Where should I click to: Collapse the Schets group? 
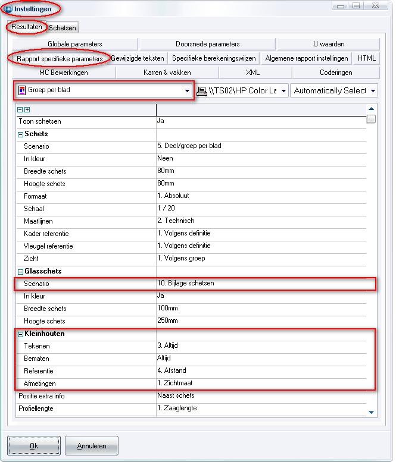pos(20,134)
